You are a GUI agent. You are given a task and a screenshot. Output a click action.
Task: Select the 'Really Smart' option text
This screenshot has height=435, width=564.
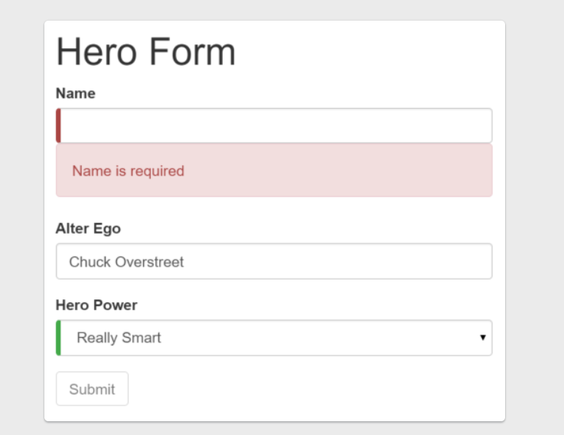119,338
